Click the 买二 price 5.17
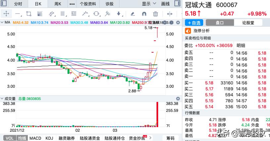Image resolution: width=270 pixels, height=141 pixels. tap(209, 89)
